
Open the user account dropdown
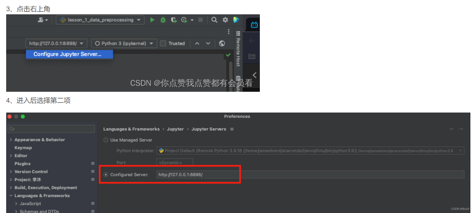pos(43,20)
